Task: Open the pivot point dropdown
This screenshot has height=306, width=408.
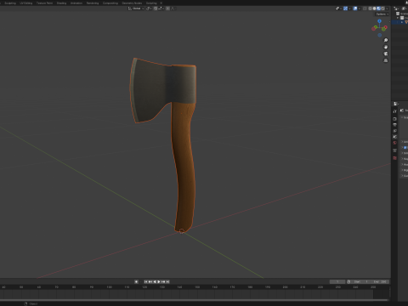Action: point(149,8)
